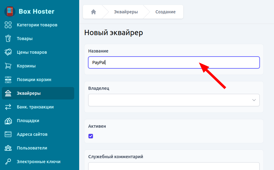Click the chevron arrow in Владелец field

tap(254, 100)
